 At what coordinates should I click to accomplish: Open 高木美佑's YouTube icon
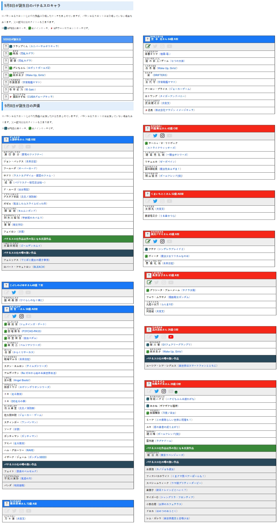point(171,337)
